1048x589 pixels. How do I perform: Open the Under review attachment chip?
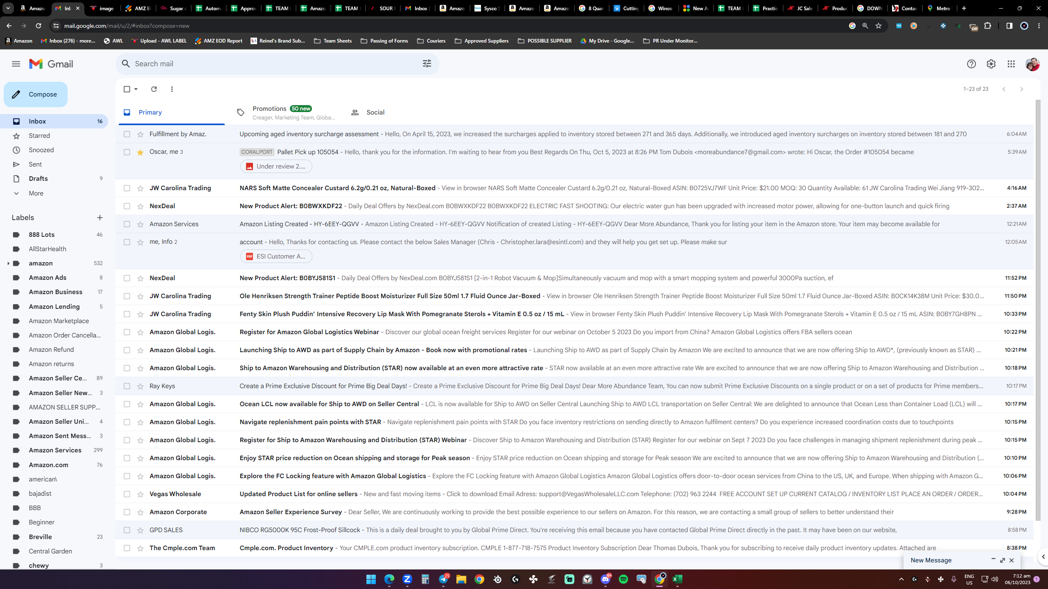point(276,166)
